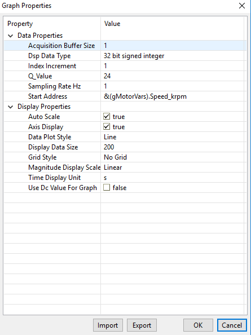Enable Use Dc Value For Graph

pos(107,188)
